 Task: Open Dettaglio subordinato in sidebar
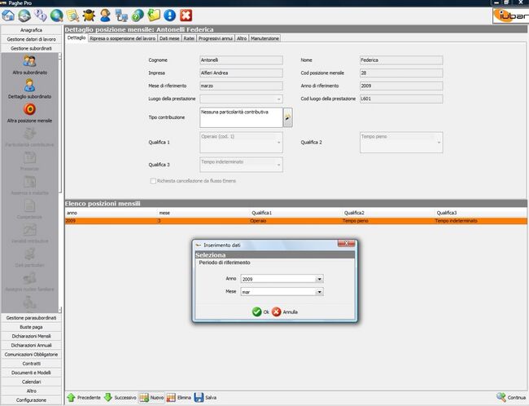coord(30,89)
